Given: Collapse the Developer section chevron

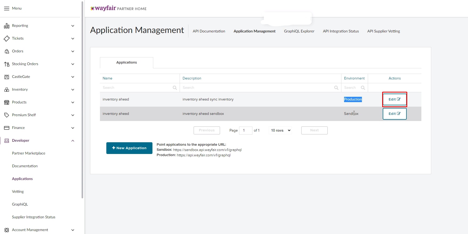Looking at the screenshot, I should coord(73,141).
